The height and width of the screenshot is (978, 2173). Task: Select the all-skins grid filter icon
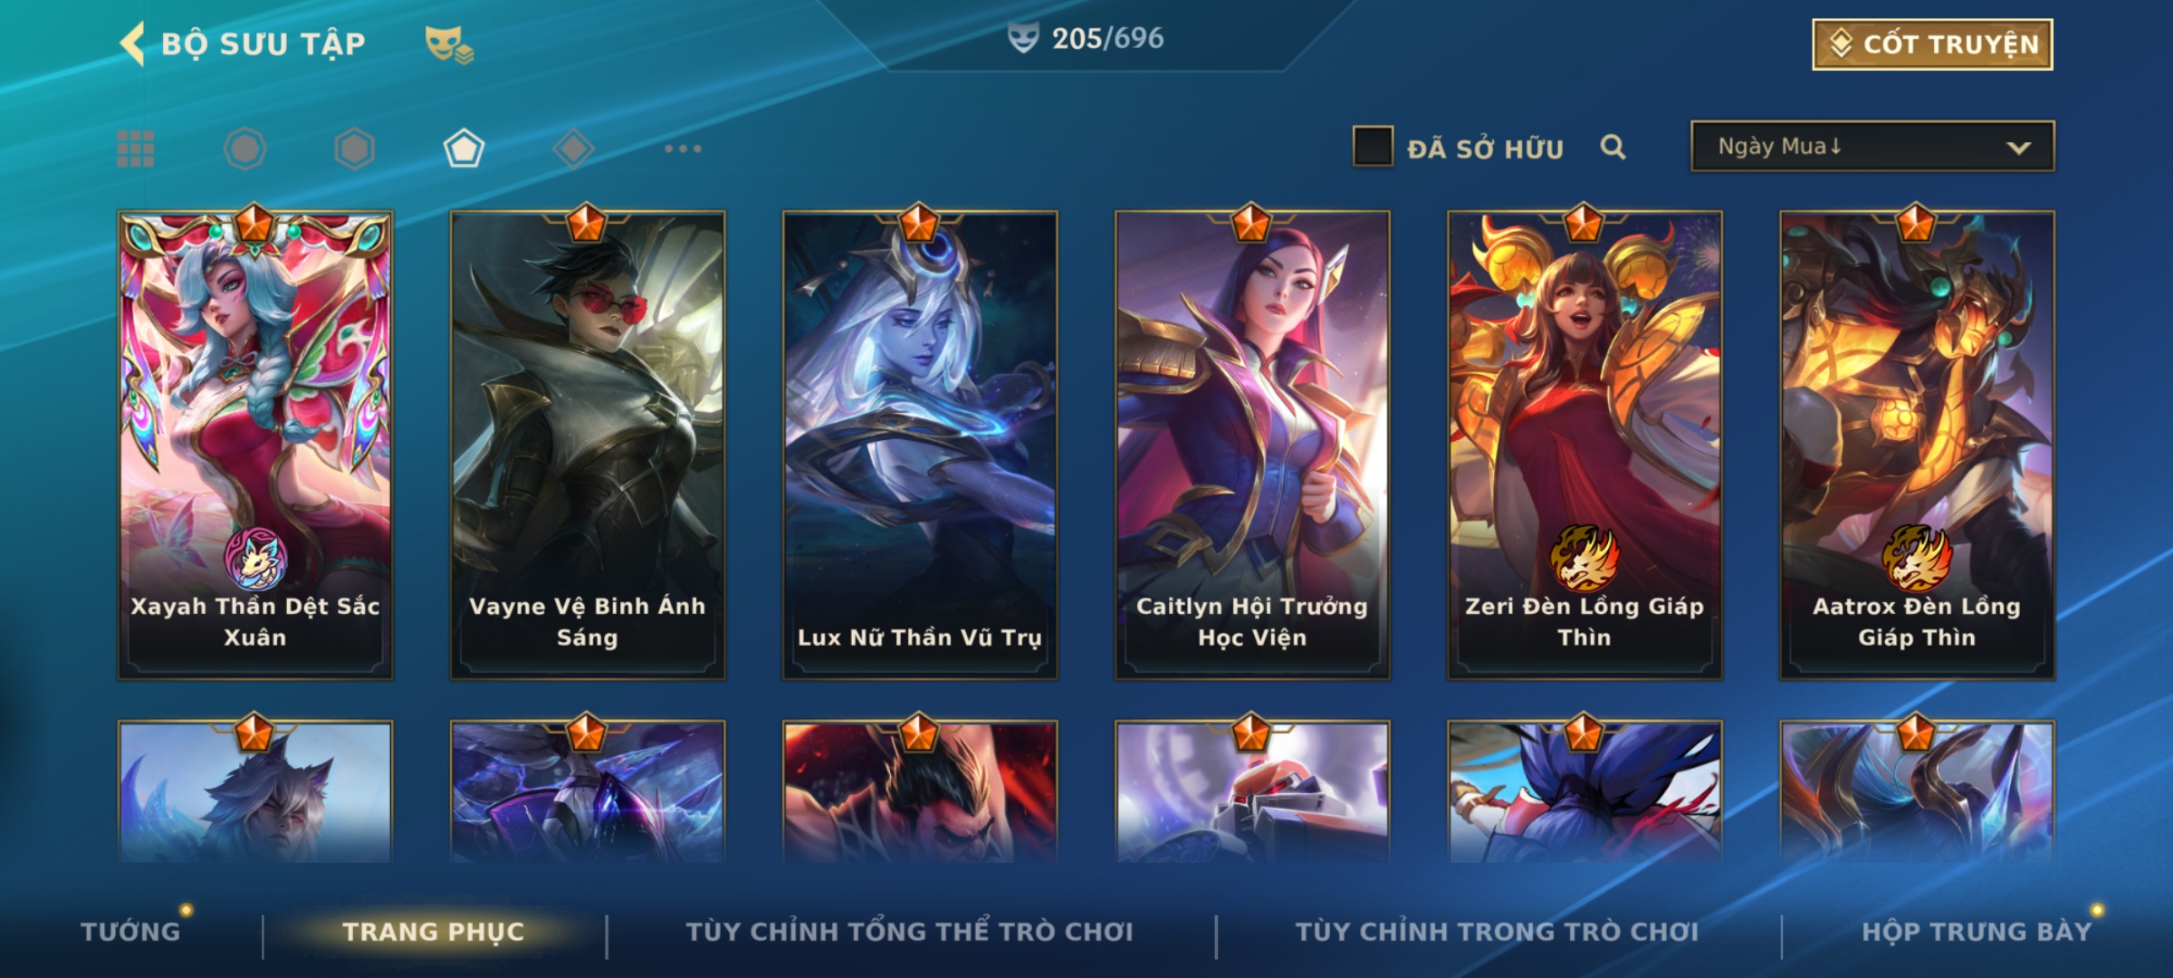[136, 149]
